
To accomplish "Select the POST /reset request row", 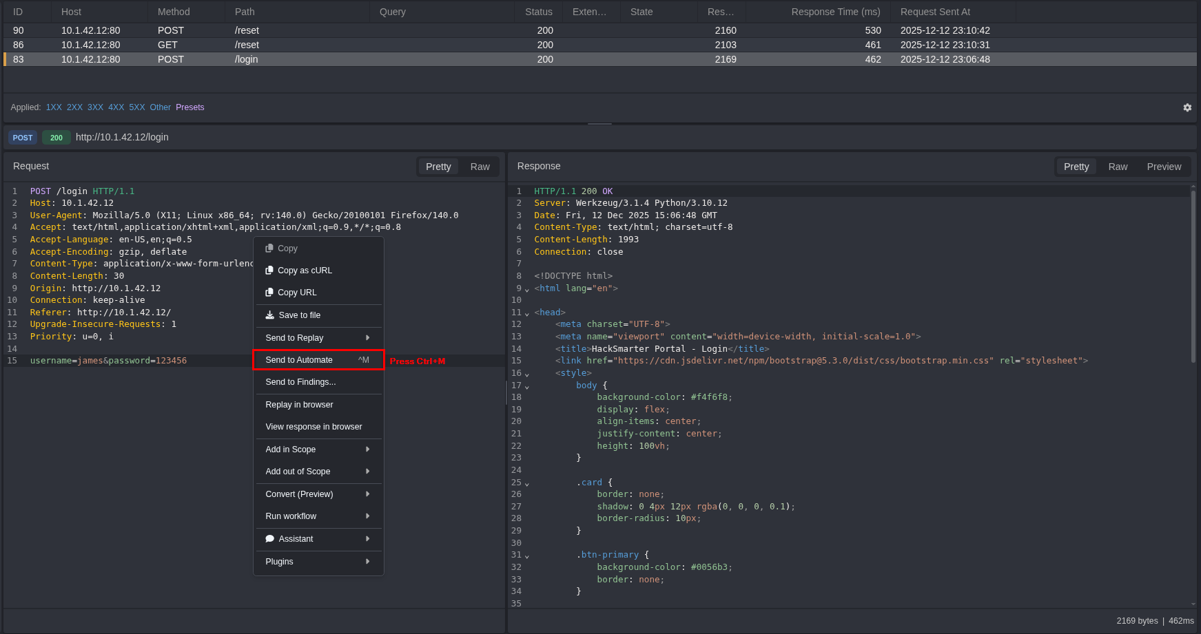I will click(276, 30).
